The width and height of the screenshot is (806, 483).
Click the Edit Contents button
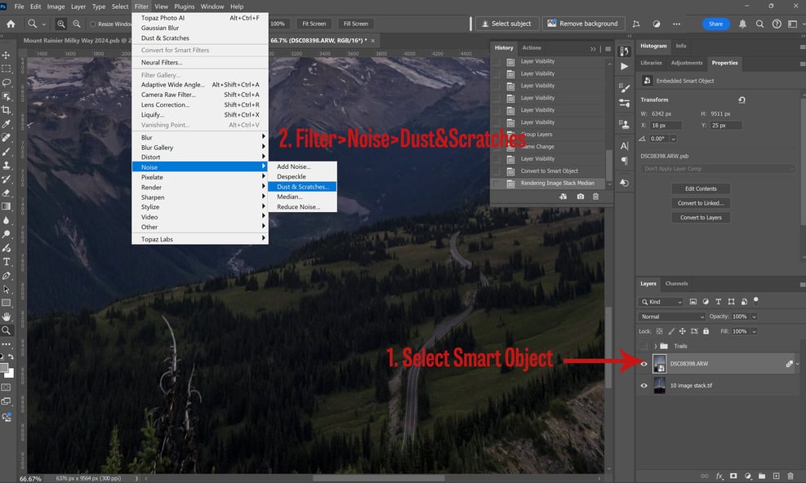(x=701, y=188)
